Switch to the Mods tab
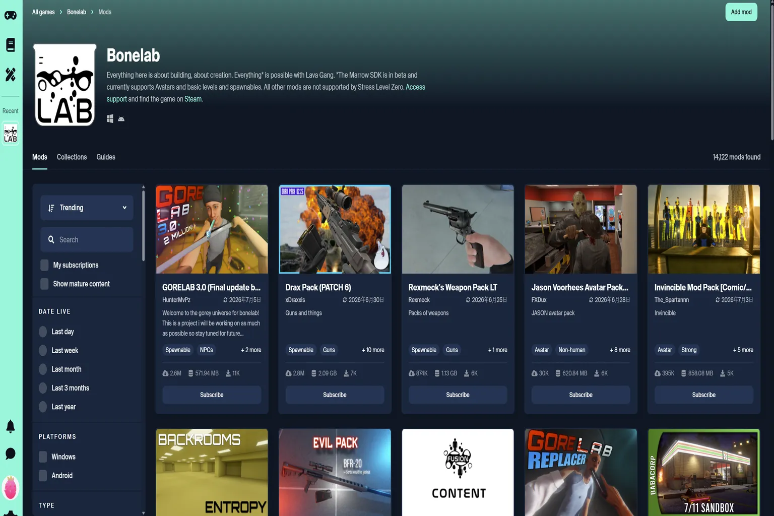Image resolution: width=774 pixels, height=516 pixels. (40, 157)
